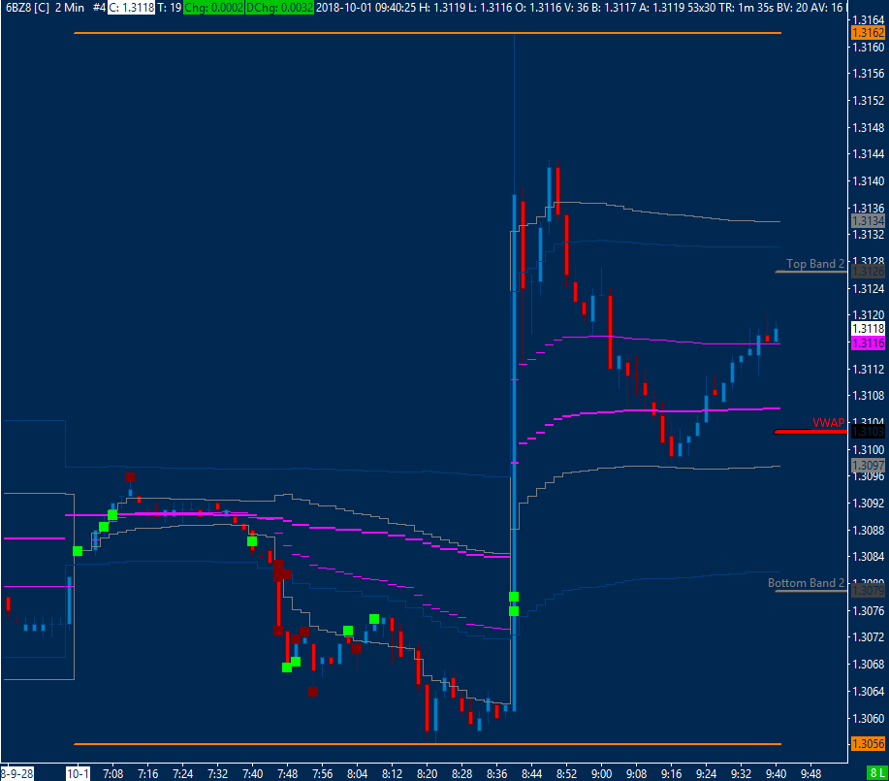Click the 1.3144 price scale label
This screenshot has width=889, height=781.
[869, 154]
